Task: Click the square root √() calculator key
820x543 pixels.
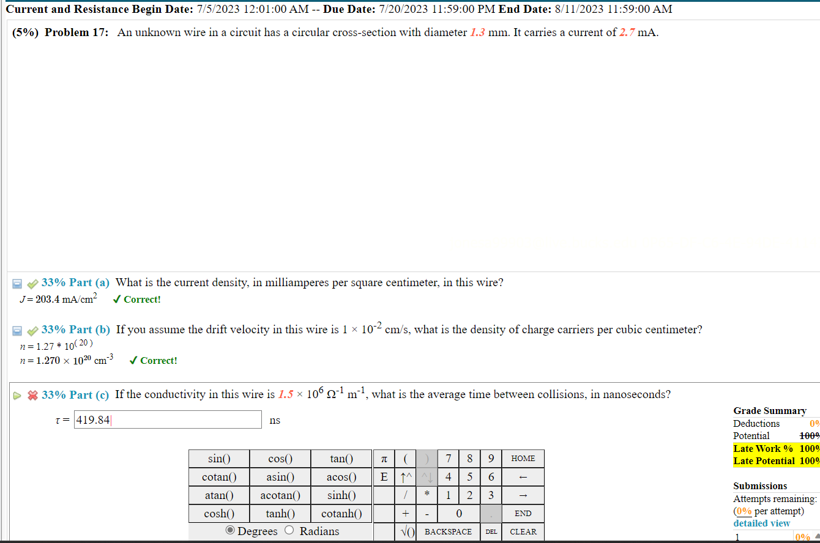Action: click(405, 532)
